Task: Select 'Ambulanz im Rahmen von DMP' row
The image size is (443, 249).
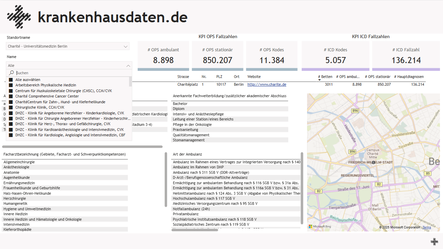Action: [x=236, y=167]
